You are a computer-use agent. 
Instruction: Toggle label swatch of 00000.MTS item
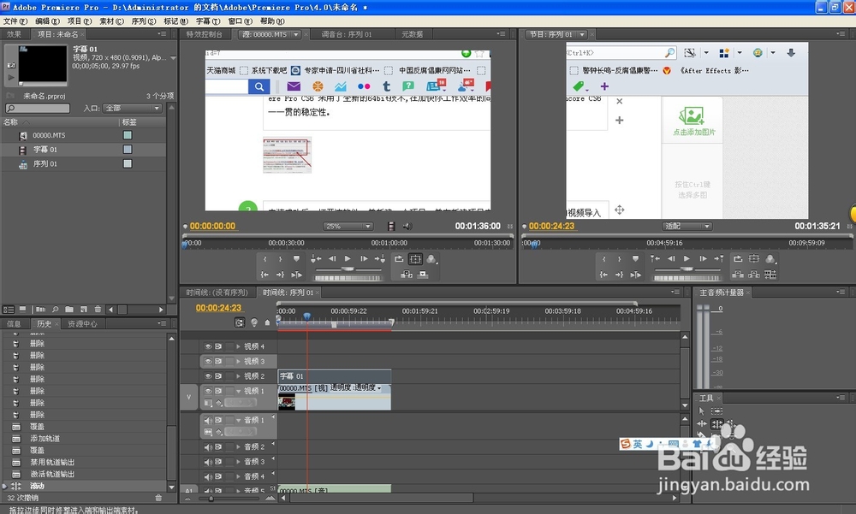pyautogui.click(x=128, y=135)
